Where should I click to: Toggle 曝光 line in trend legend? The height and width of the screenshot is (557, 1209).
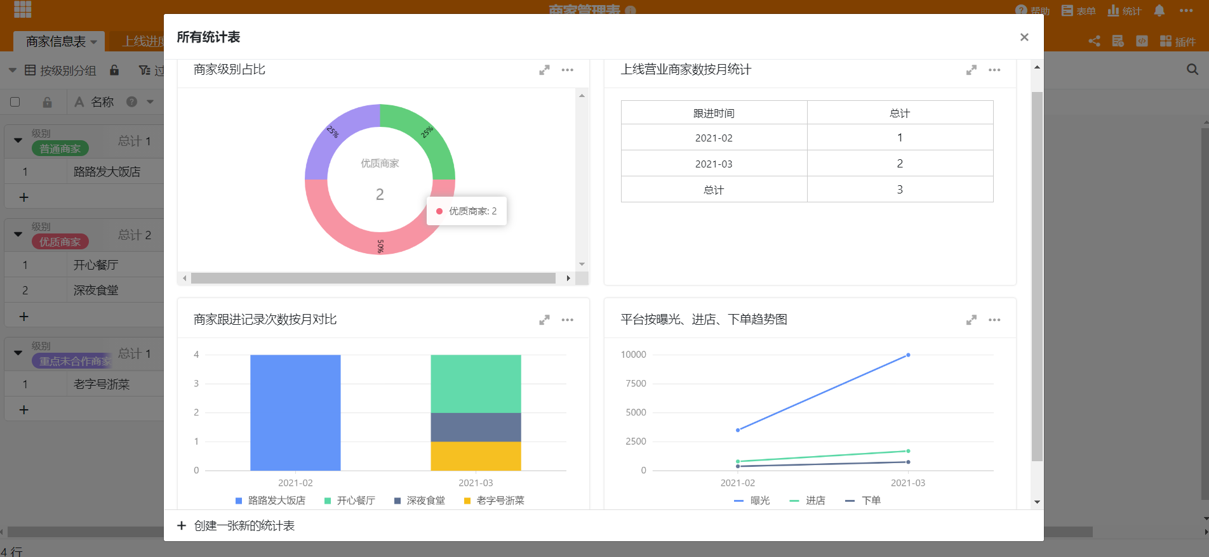click(x=752, y=501)
